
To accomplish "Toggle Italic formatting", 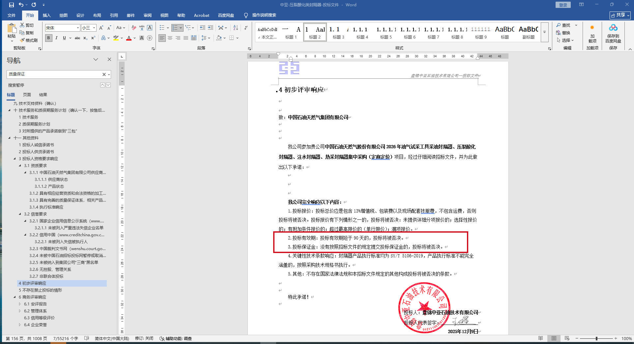I will click(x=57, y=38).
